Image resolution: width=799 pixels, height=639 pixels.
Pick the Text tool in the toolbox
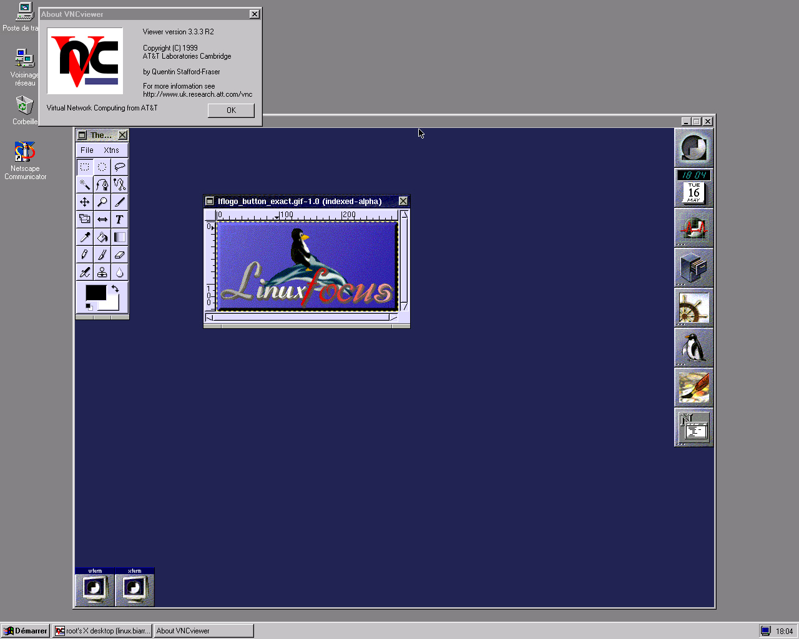(119, 220)
